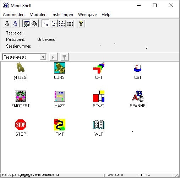This screenshot has height=178, width=180.
Task: Click the Prestatietests combo box field
Action: click(x=24, y=57)
